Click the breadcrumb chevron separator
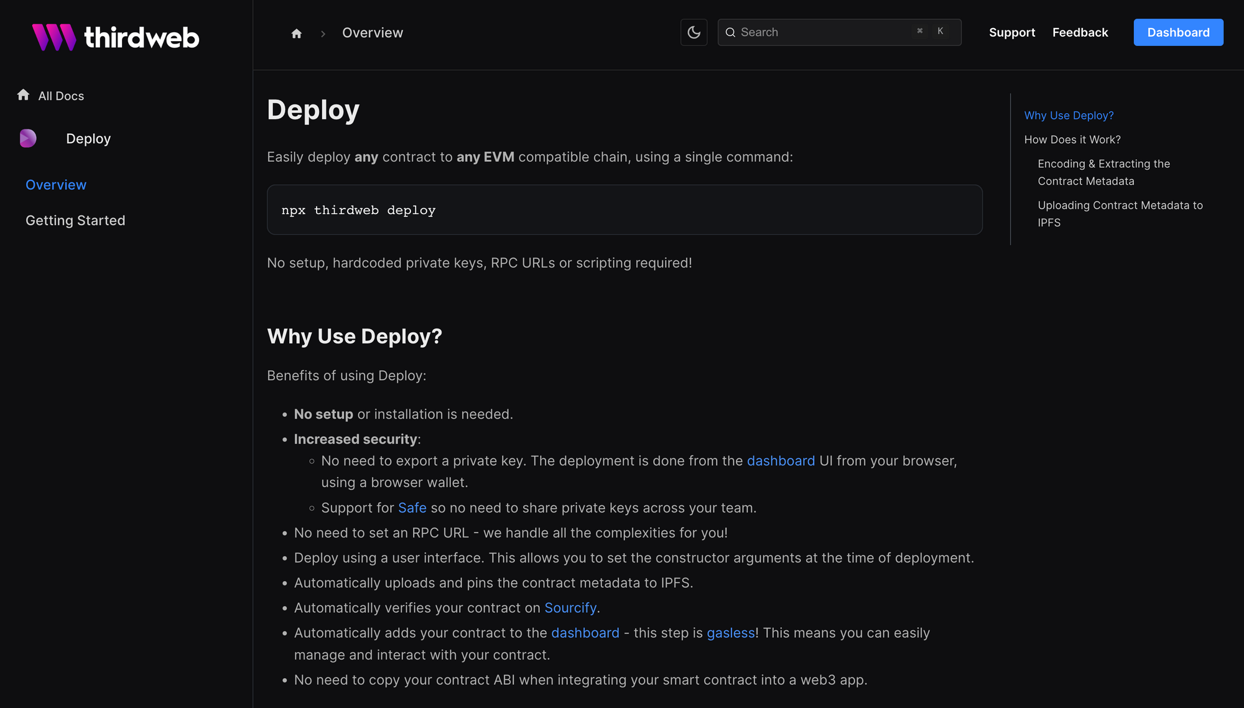1244x708 pixels. [323, 34]
